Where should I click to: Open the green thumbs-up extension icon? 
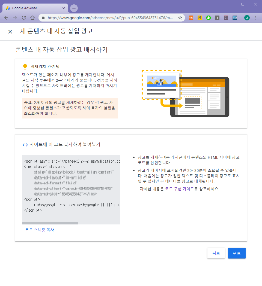pos(209,18)
